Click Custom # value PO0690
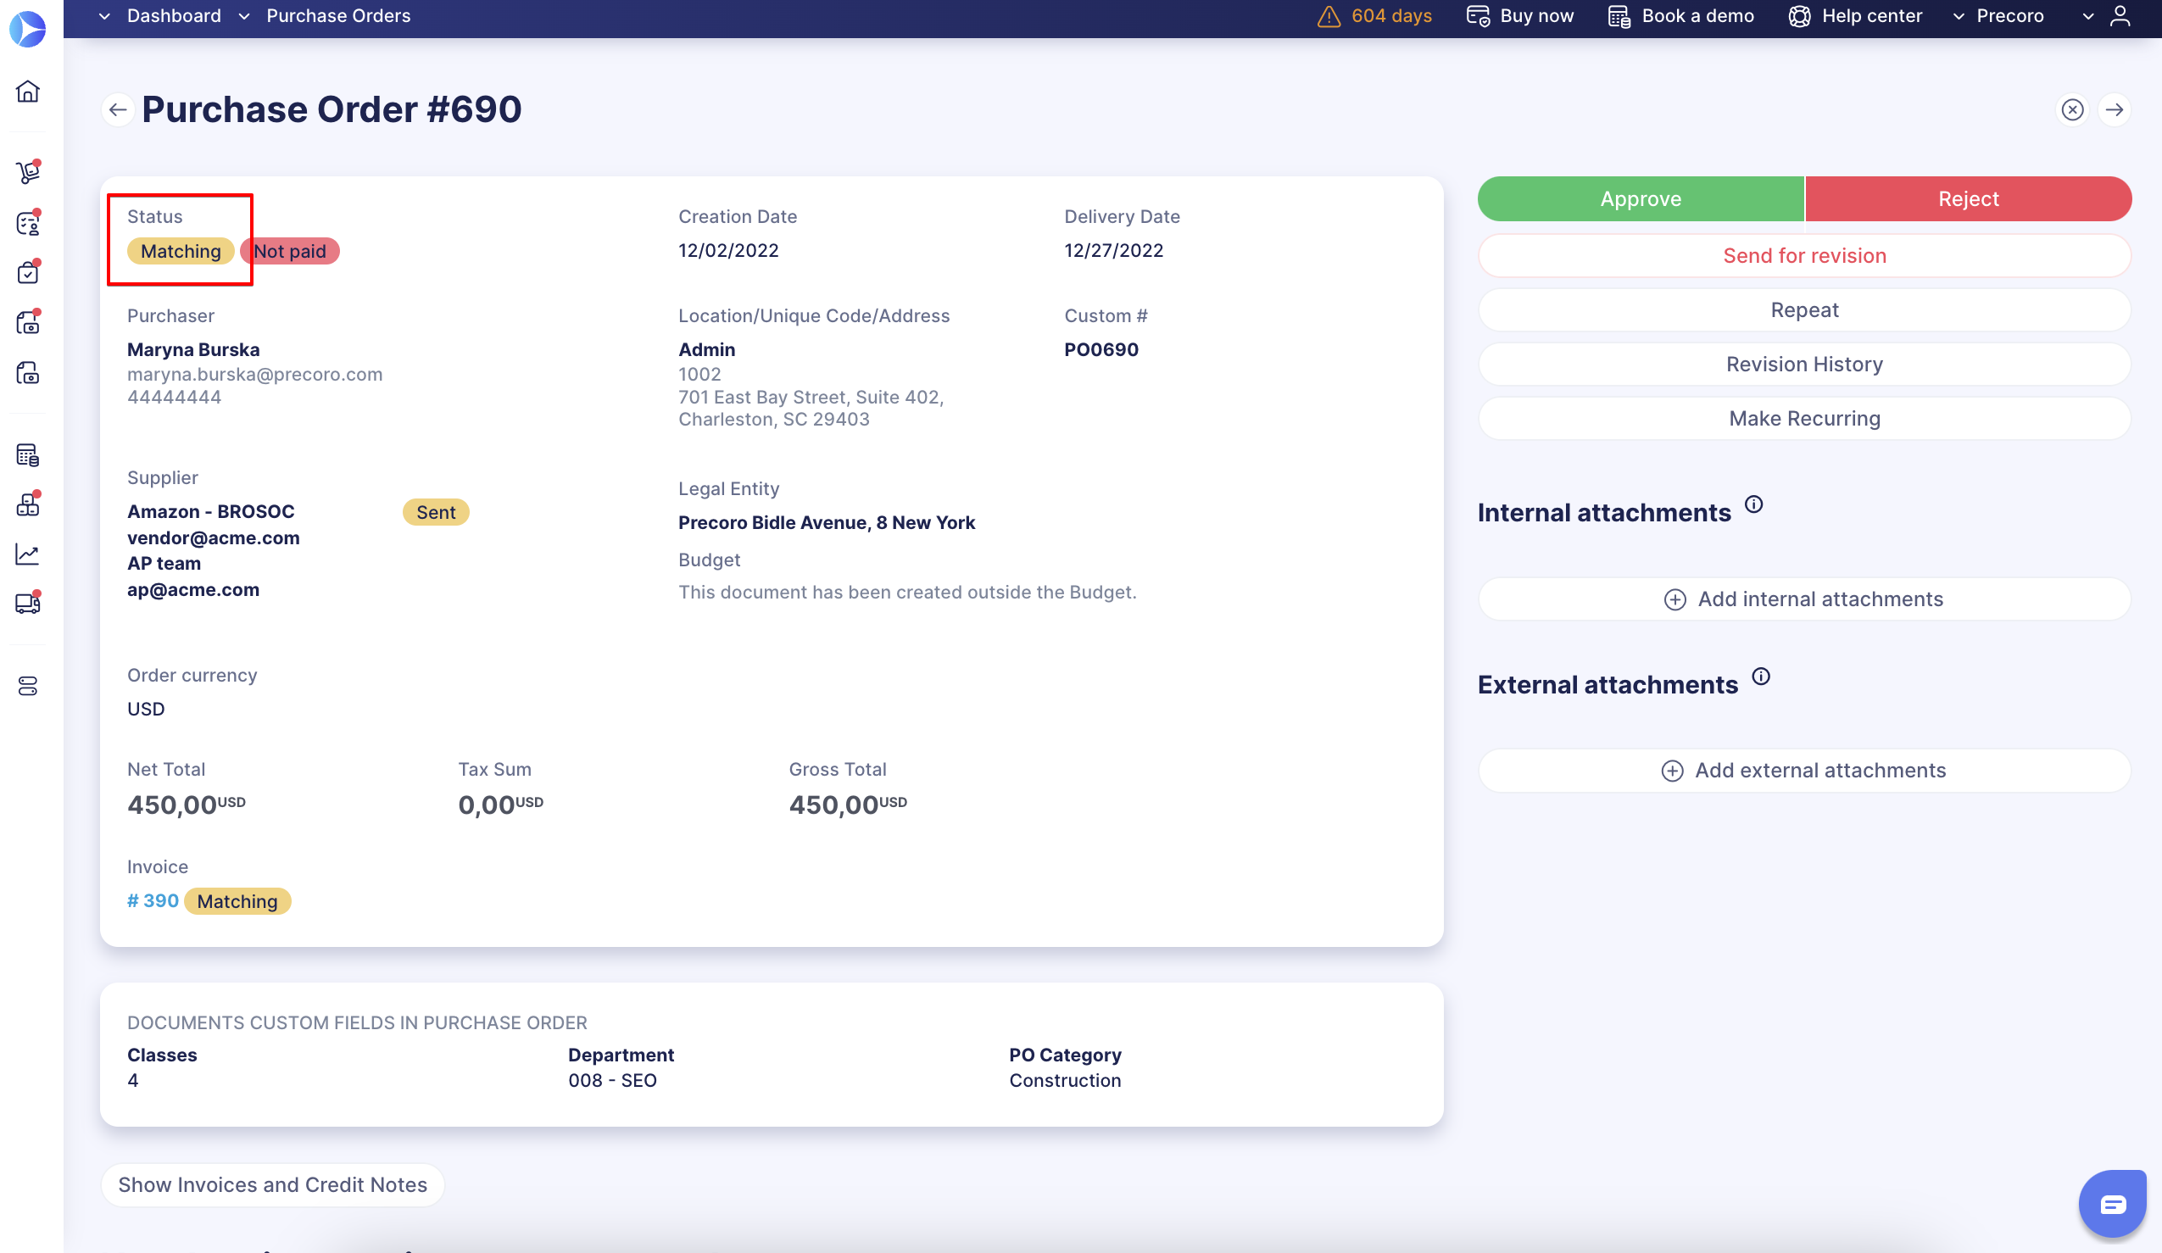The image size is (2162, 1253). tap(1101, 350)
